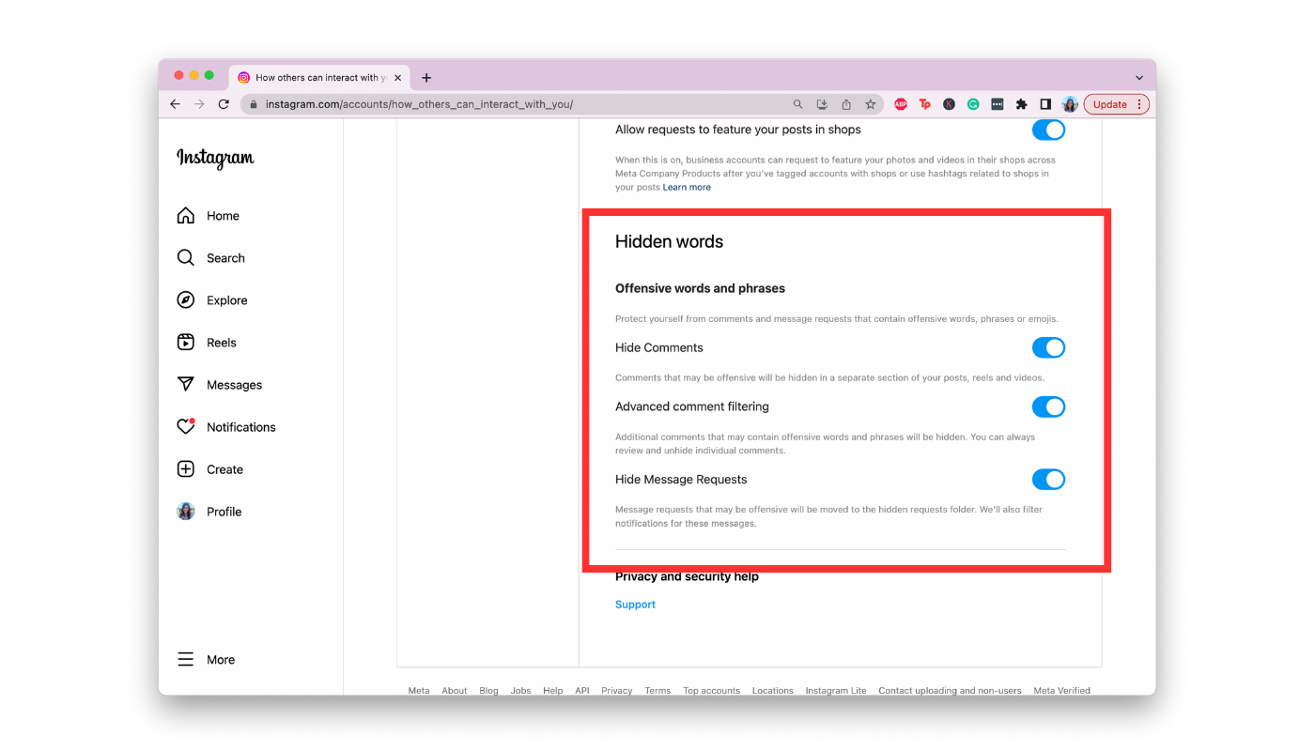This screenshot has height=751, width=1315.
Task: Open the Tp extension icon
Action: 925,104
